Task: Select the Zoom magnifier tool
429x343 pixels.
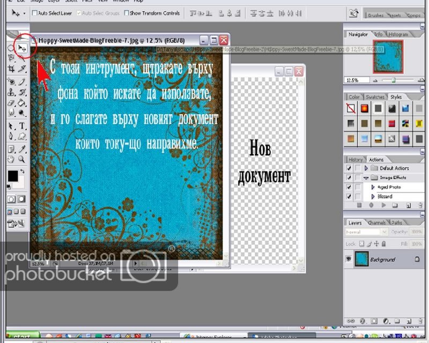Action: [x=21, y=159]
